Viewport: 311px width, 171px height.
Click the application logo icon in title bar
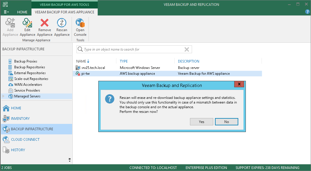5,4
